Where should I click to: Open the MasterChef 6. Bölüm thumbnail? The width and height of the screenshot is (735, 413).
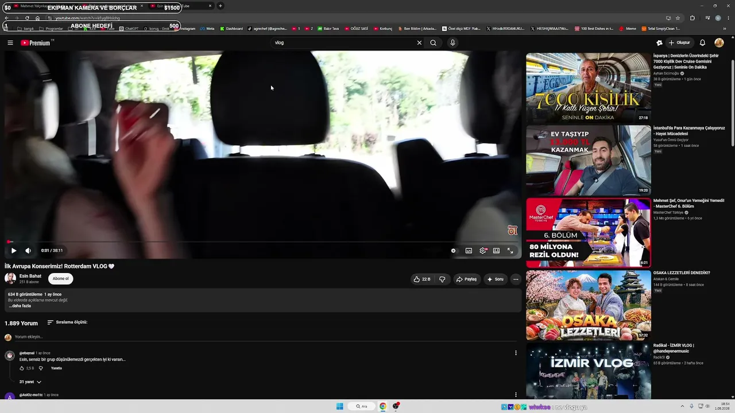(x=589, y=232)
